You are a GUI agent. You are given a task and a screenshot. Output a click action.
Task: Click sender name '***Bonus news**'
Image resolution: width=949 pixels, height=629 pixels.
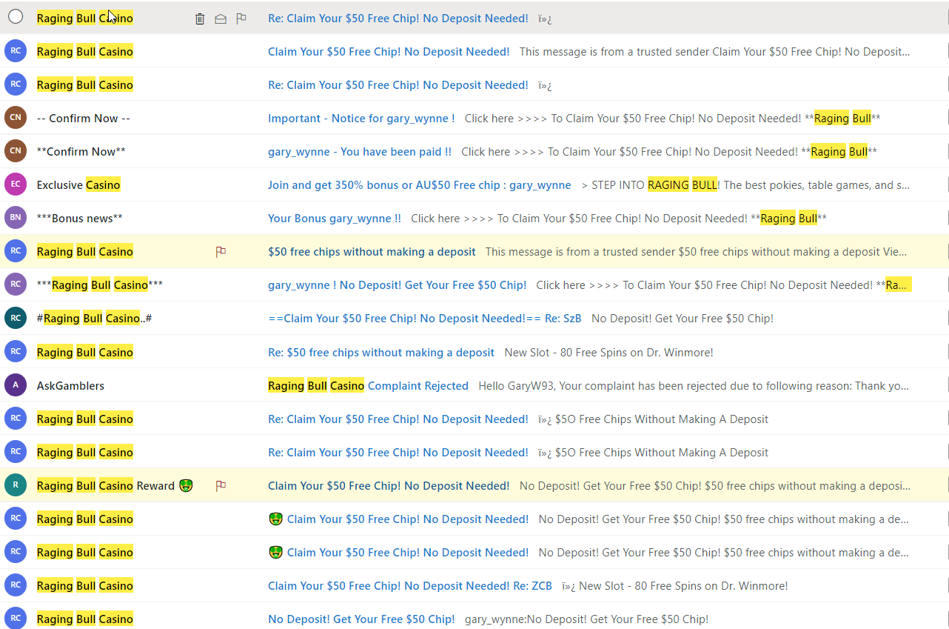click(x=80, y=219)
